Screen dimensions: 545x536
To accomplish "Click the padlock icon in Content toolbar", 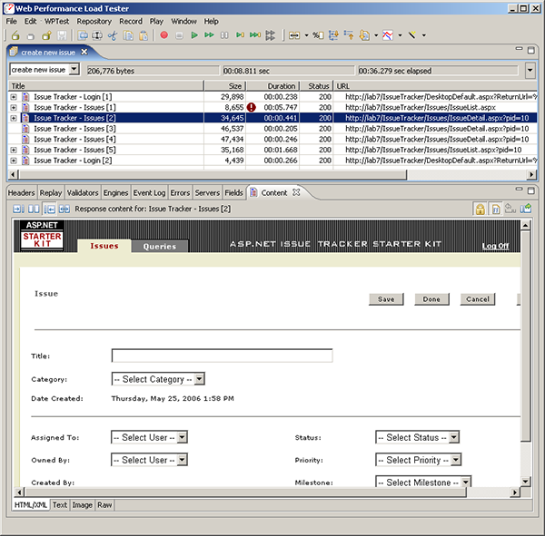I will (x=480, y=209).
